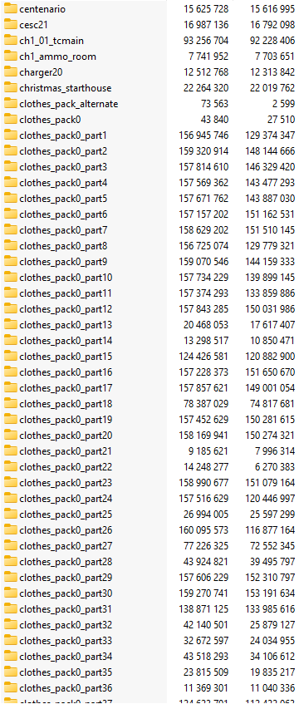Click the clothes_pack0 folder icon
The width and height of the screenshot is (299, 704).
coord(10,120)
